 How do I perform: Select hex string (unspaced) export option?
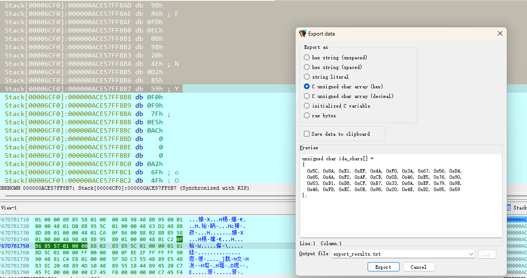coord(307,58)
